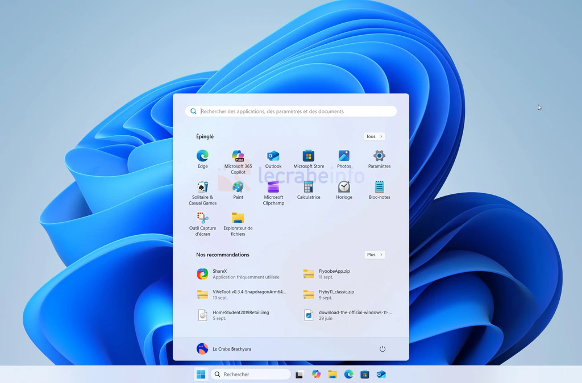The height and width of the screenshot is (383, 582).
Task: Click the Windows Start button in taskbar
Action: point(201,374)
